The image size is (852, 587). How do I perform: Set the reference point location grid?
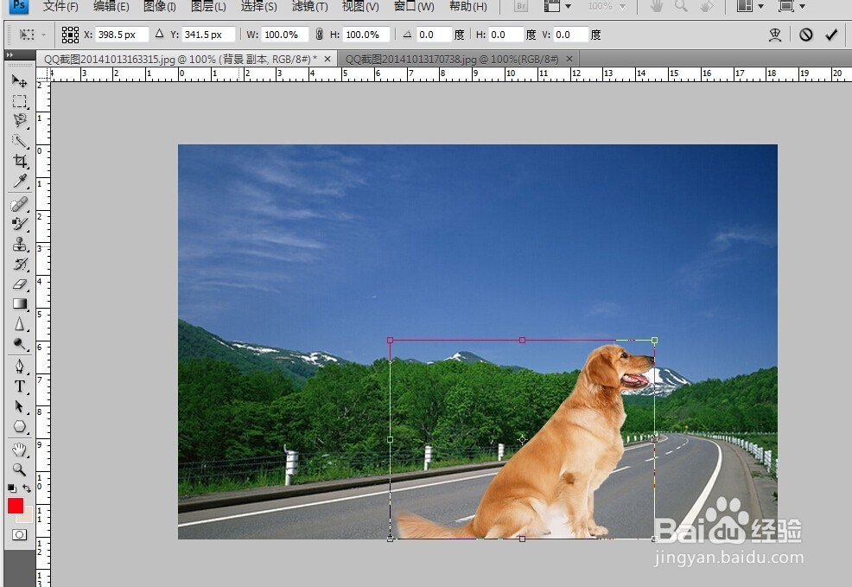[x=70, y=35]
